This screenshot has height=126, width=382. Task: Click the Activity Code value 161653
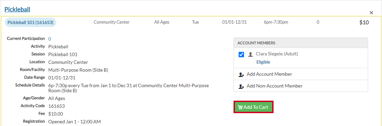click(56, 106)
